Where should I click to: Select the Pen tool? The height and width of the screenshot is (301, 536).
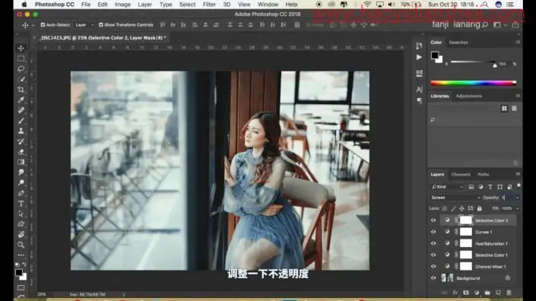click(21, 193)
